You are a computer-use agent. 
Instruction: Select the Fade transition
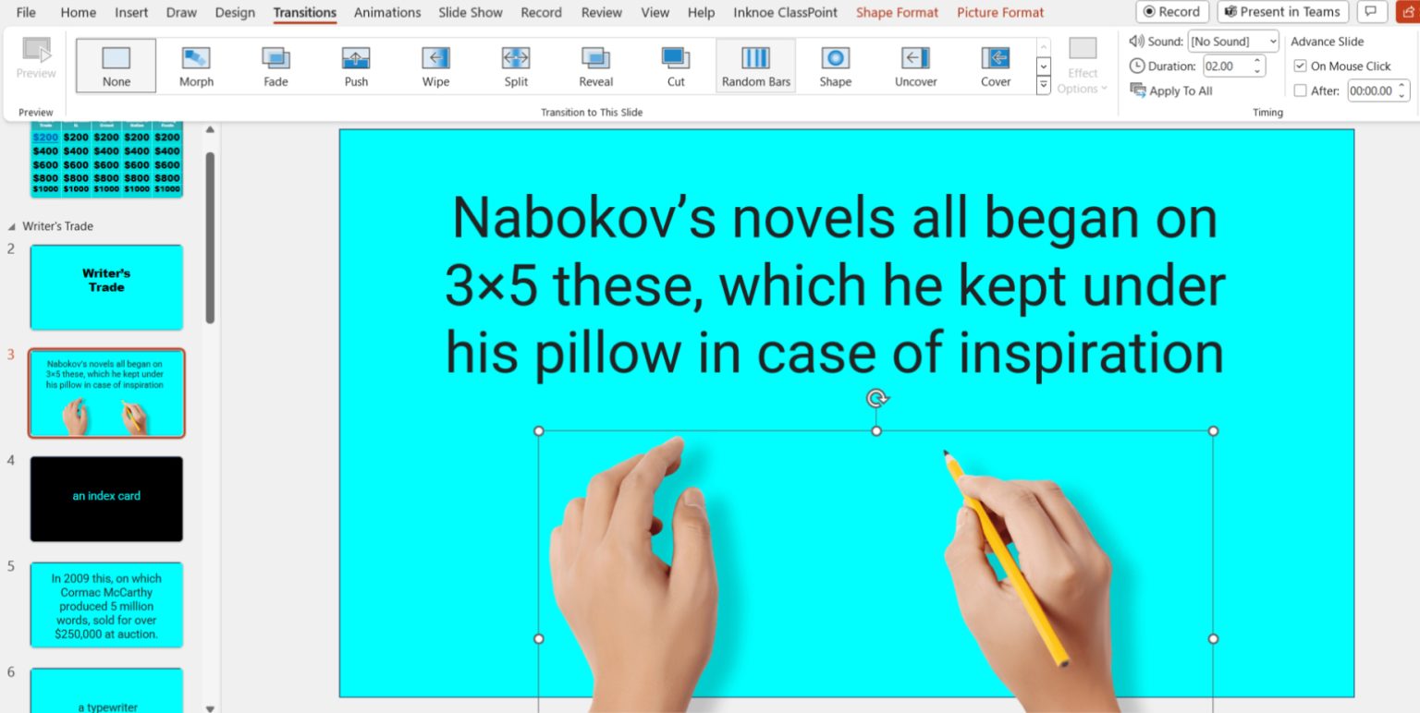pyautogui.click(x=275, y=65)
